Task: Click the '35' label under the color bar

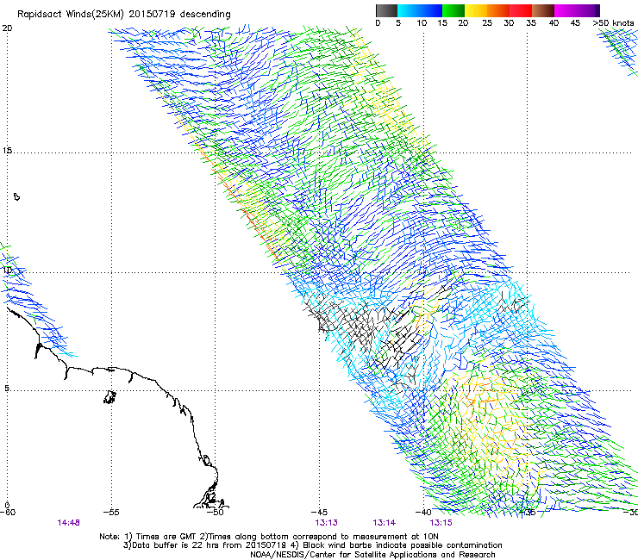Action: coord(531,23)
